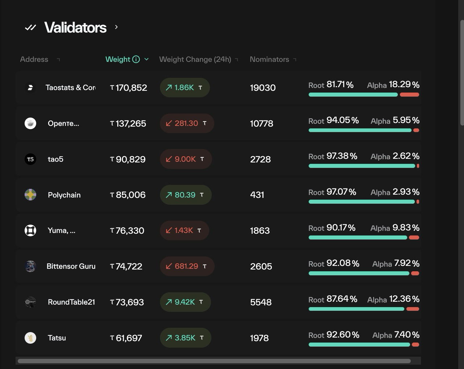Click the 1.43K weight change badge
Screen dimensions: 464x369
pos(184,230)
